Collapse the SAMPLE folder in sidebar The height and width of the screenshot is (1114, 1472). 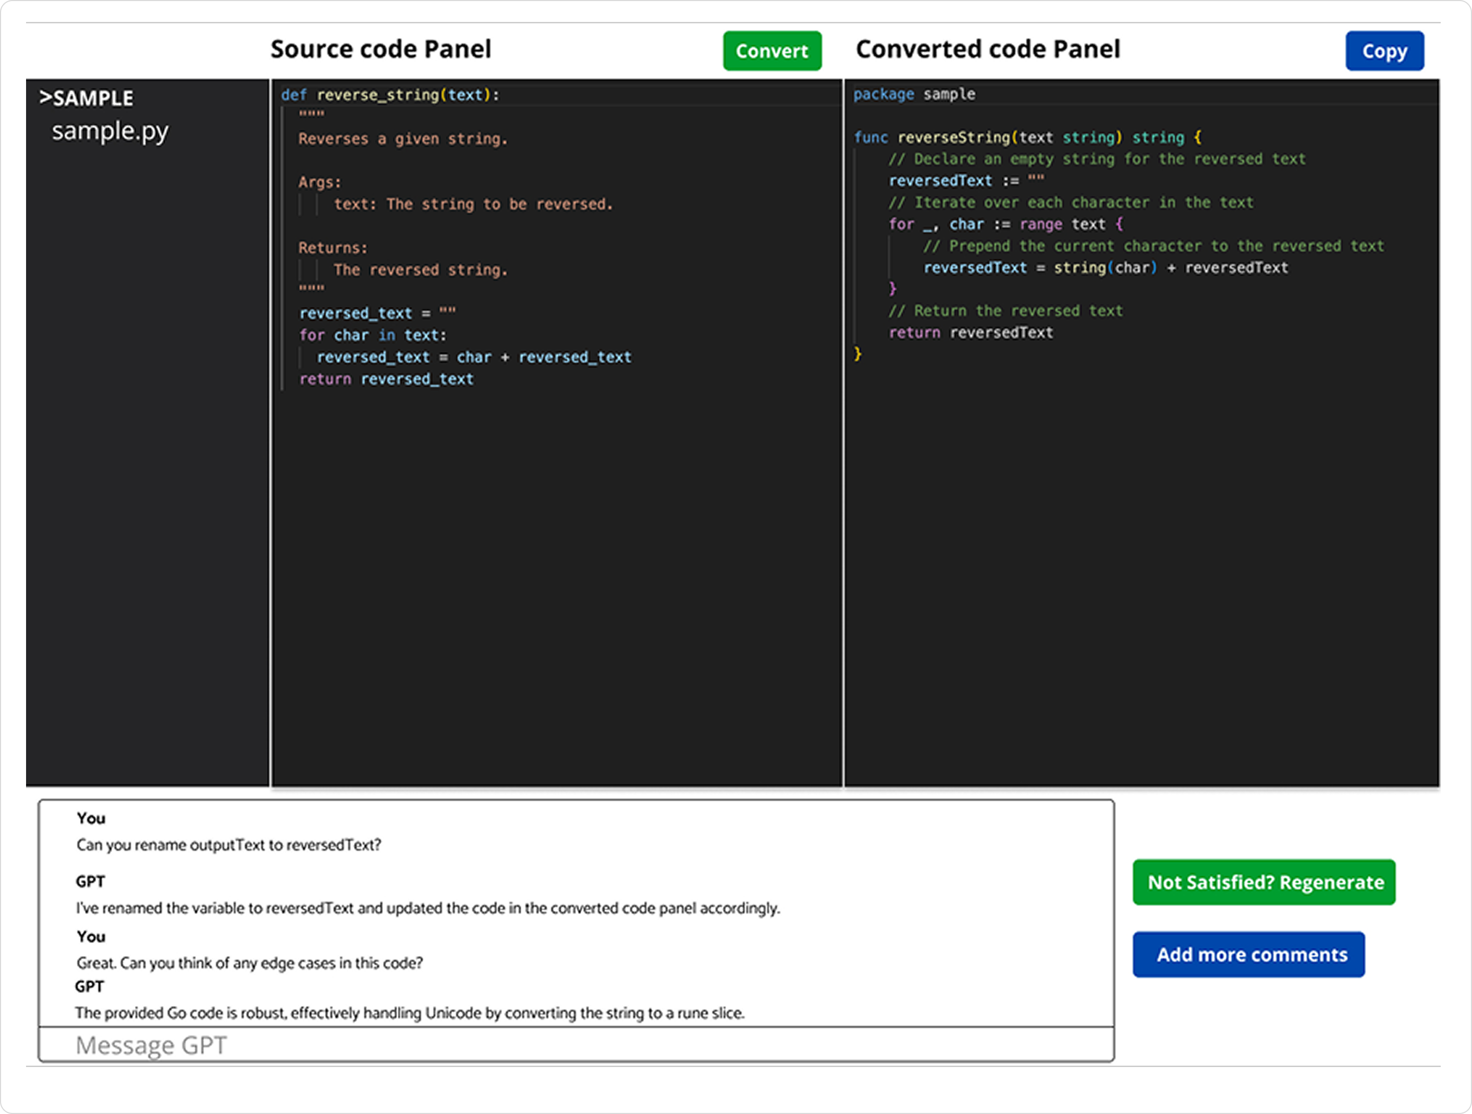[87, 98]
